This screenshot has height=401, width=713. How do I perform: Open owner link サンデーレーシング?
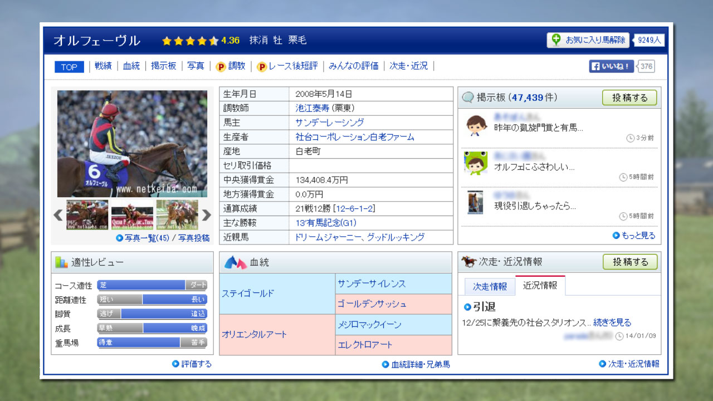[x=330, y=123]
